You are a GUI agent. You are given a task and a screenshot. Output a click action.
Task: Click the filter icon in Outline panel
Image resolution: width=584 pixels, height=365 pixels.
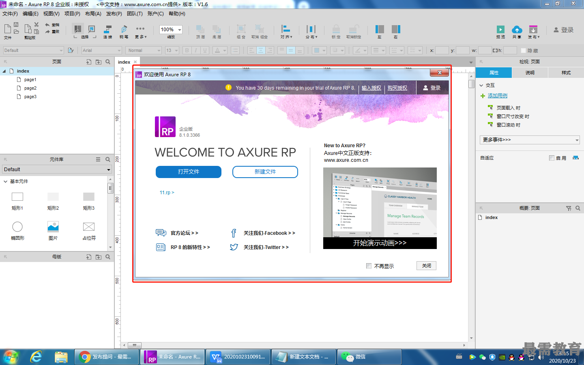point(569,208)
